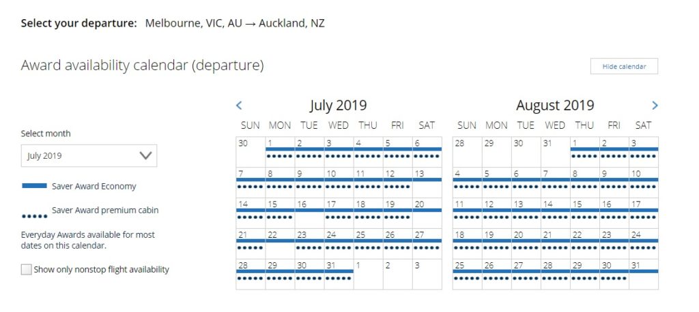Click the Saver Award premium cabin dotted legend
699x312 pixels.
[x=35, y=217]
